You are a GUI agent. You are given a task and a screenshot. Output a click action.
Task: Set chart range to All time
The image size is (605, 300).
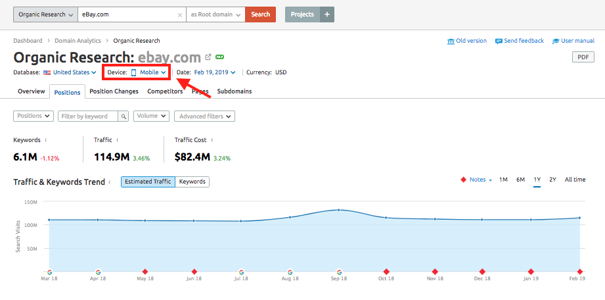point(575,180)
